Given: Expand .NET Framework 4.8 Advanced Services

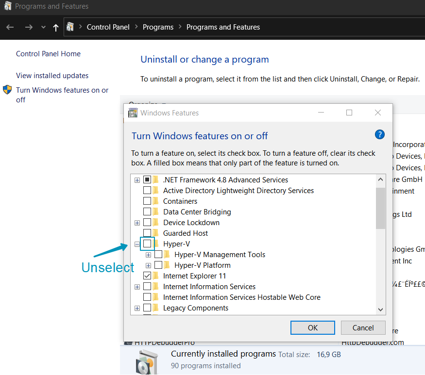Looking at the screenshot, I should (x=137, y=180).
